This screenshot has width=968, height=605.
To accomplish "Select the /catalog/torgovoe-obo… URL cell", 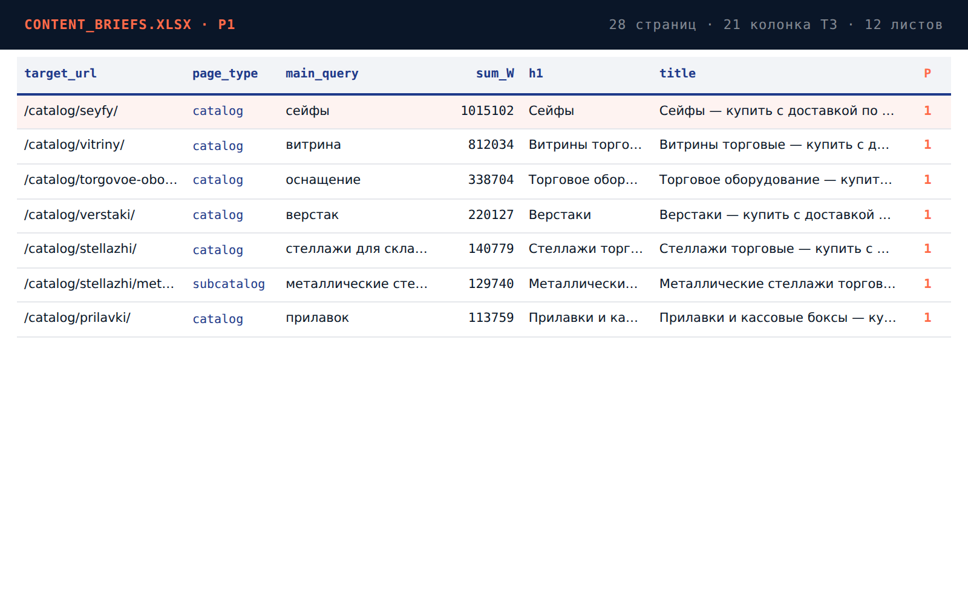I will click(x=101, y=180).
